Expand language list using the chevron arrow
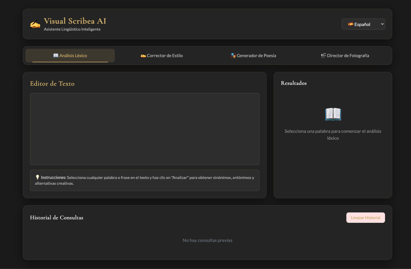Image resolution: width=411 pixels, height=269 pixels. [x=382, y=24]
